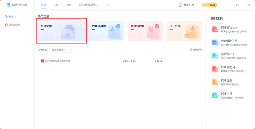Click the 登录/注册 link
255x129 pixels.
pos(189,5)
